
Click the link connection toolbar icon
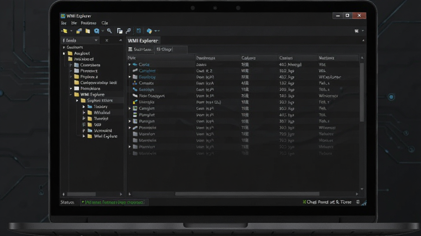click(x=128, y=31)
